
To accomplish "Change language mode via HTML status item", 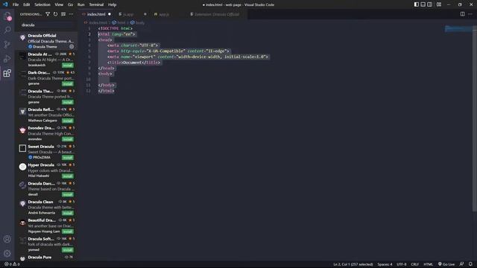I will (x=429, y=264).
